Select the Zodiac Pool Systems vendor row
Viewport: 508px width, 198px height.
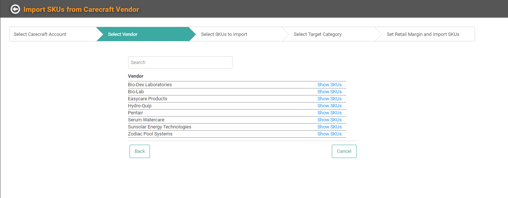click(237, 134)
